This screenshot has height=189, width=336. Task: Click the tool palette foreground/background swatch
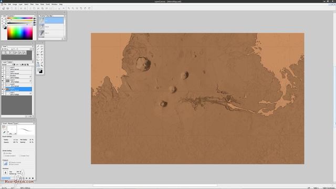(x=40, y=70)
